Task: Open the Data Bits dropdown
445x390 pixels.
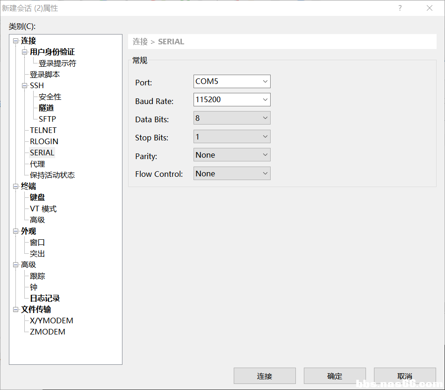Action: pyautogui.click(x=265, y=118)
